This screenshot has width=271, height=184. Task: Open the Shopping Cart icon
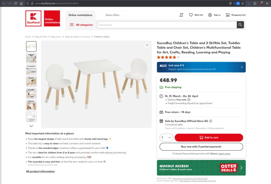228,15
